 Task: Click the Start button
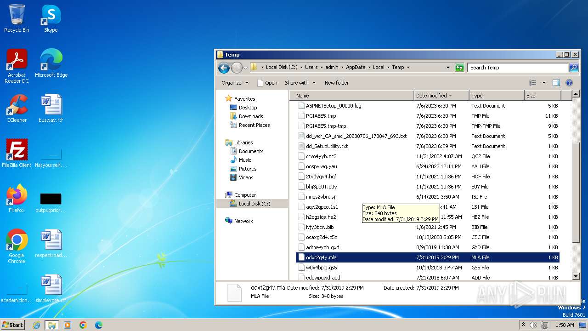pos(13,325)
